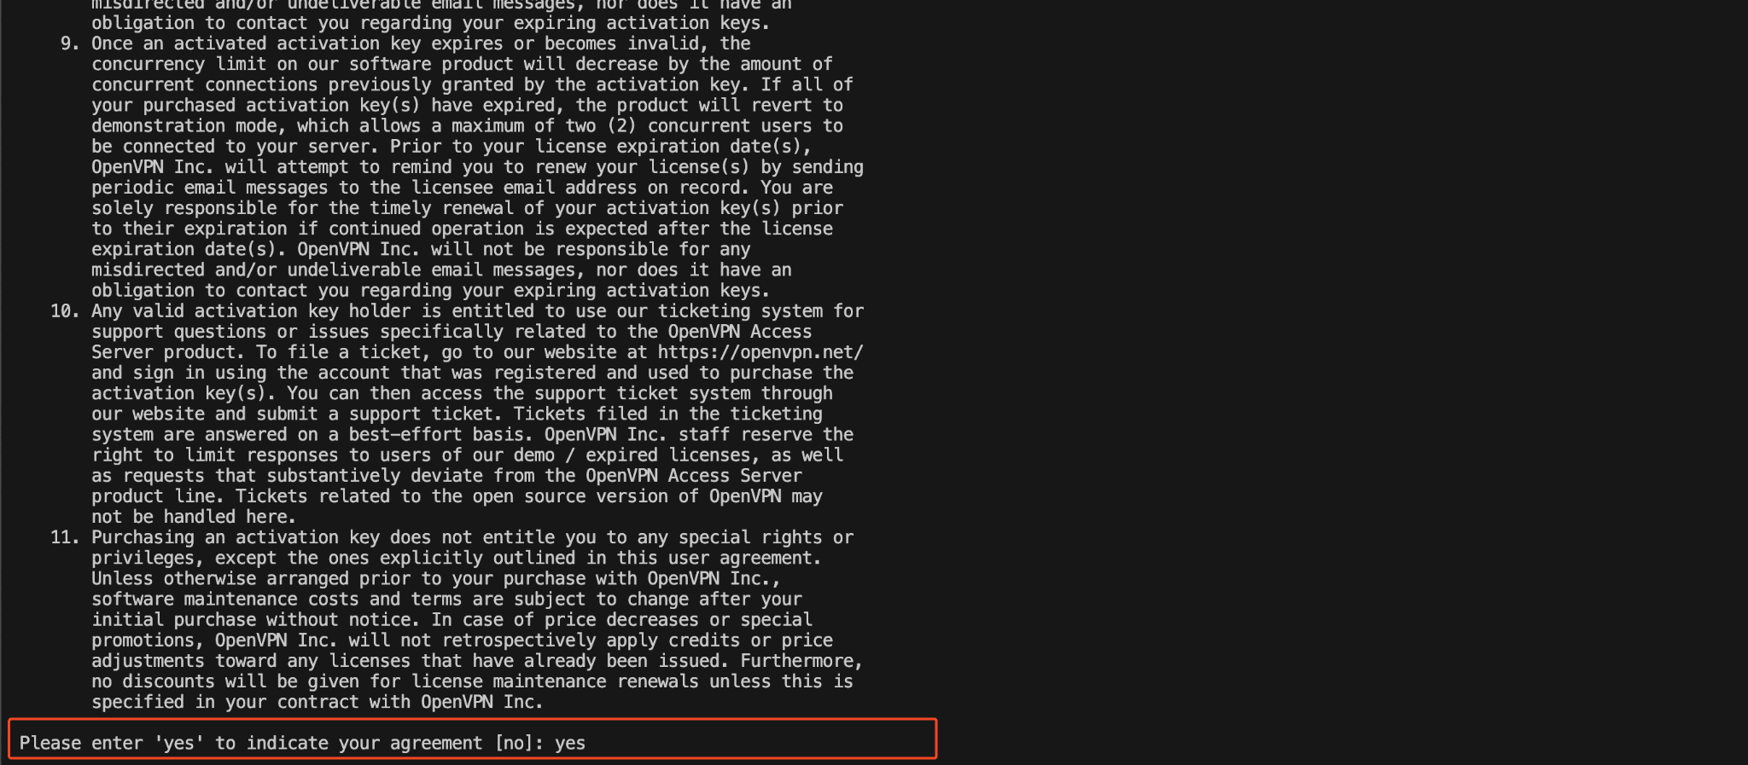Click the 'two (2)' concurrent users text
The width and height of the screenshot is (1748, 765).
coord(602,126)
